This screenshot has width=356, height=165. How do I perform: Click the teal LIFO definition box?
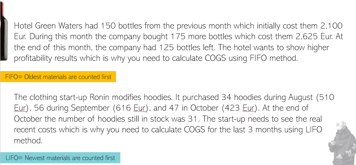click(x=60, y=158)
